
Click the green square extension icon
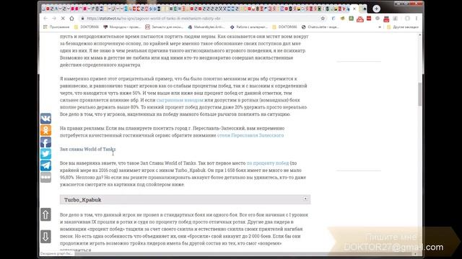pyautogui.click(x=352, y=18)
